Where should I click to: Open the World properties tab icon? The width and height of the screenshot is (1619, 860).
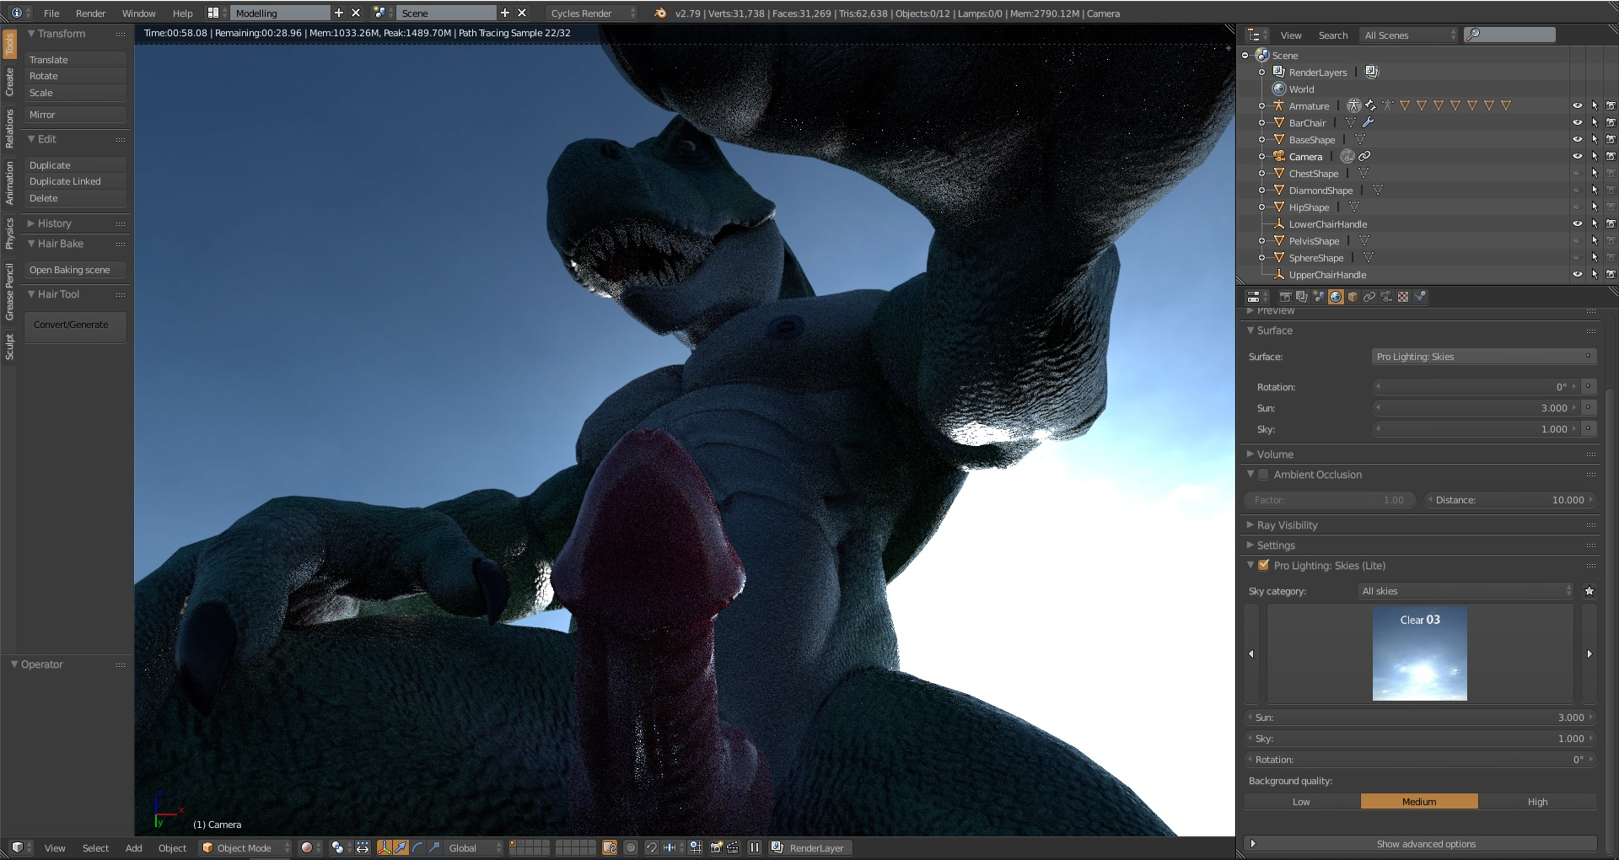click(1336, 297)
